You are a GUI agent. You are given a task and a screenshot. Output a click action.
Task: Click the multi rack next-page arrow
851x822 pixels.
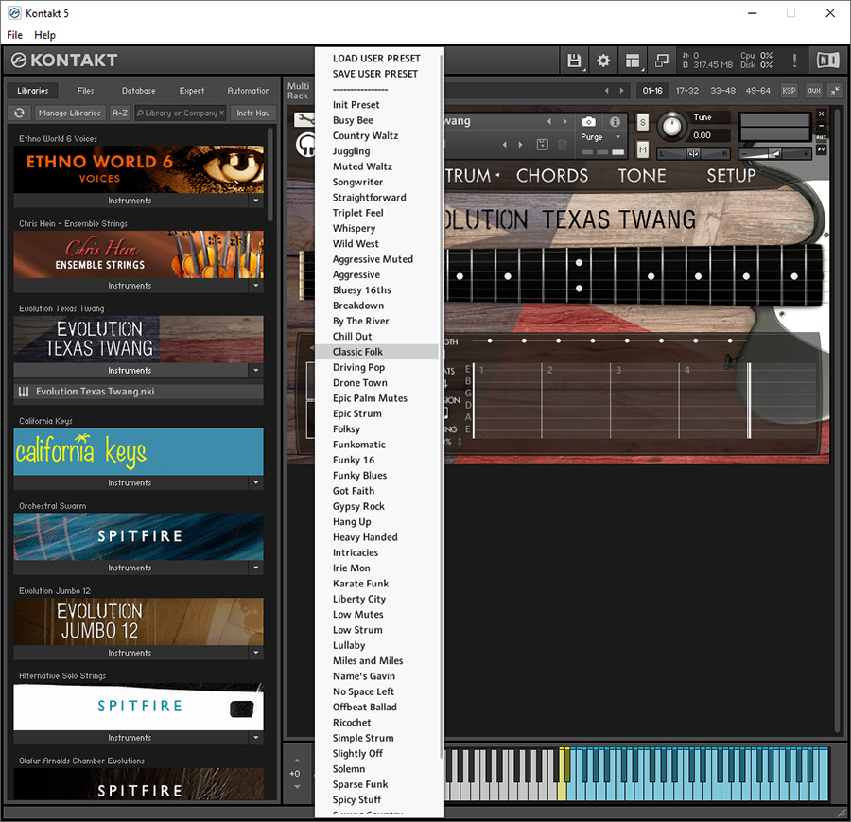coord(622,91)
